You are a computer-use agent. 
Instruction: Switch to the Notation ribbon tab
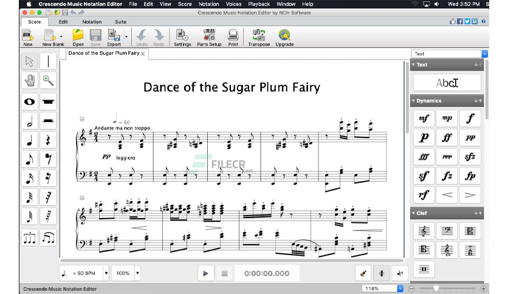click(x=92, y=22)
